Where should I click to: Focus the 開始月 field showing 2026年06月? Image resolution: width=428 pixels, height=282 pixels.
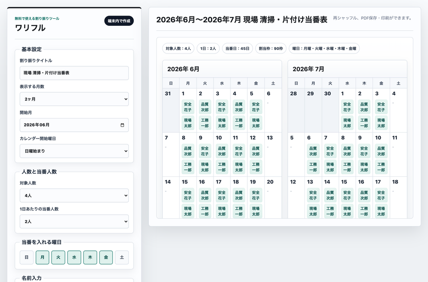[74, 125]
